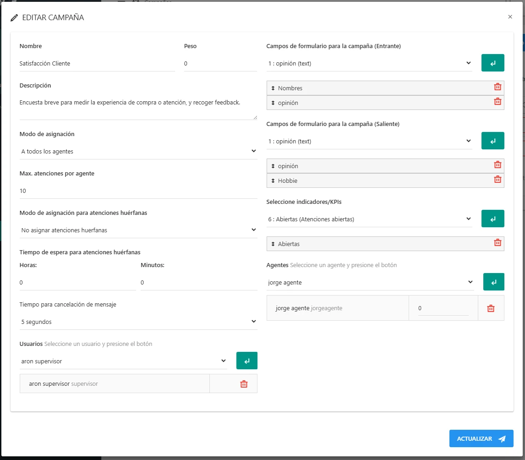Screen dimensions: 525x460
Task: Add selected agent jorge agente
Action: [x=493, y=282]
